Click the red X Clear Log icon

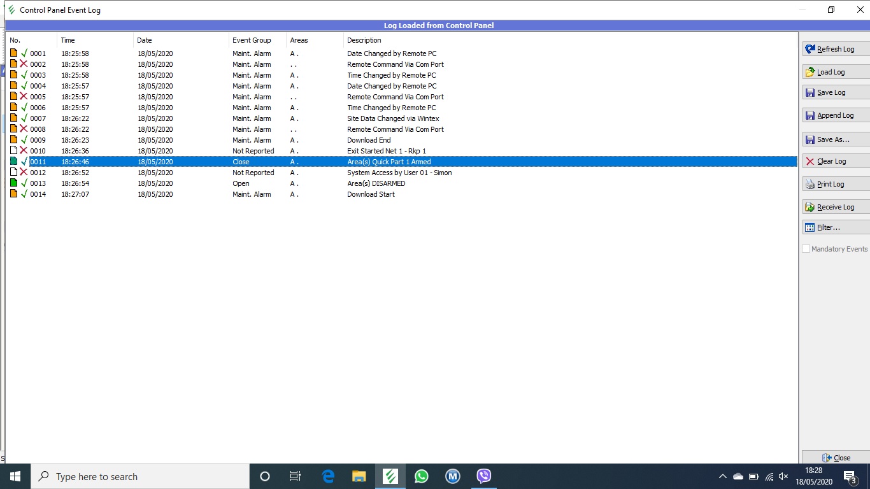[810, 161]
